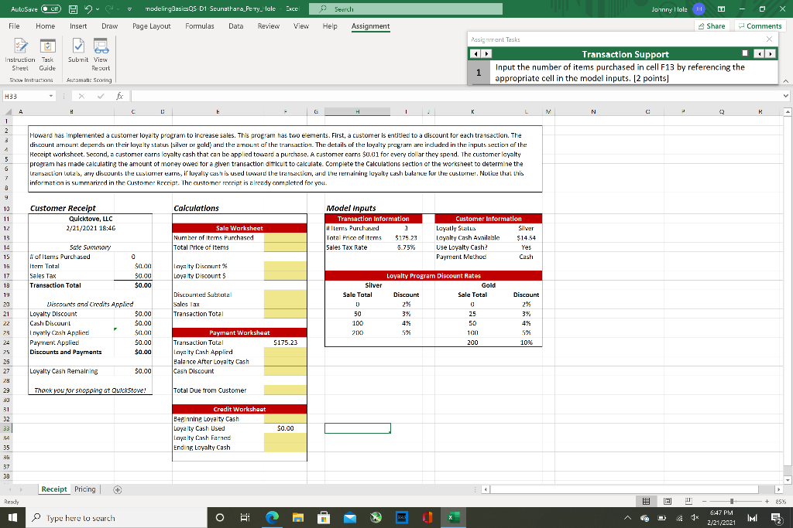Open the Comments pane button

point(759,26)
